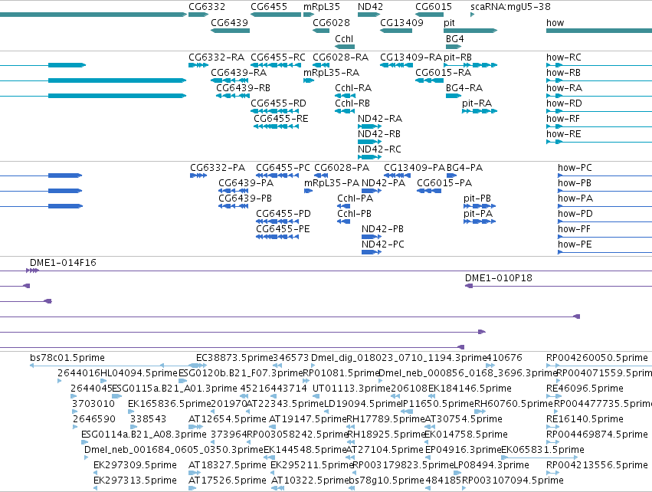Select protein label CG6455-PE

coord(283,229)
